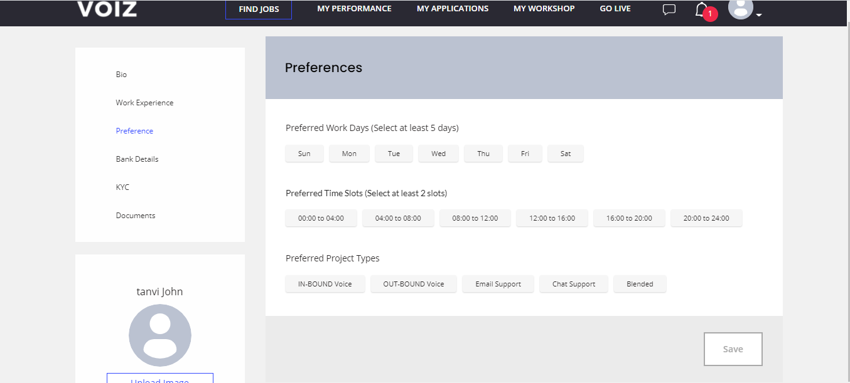The height and width of the screenshot is (383, 850).
Task: Toggle Wed as preferred work day
Action: pyautogui.click(x=438, y=154)
